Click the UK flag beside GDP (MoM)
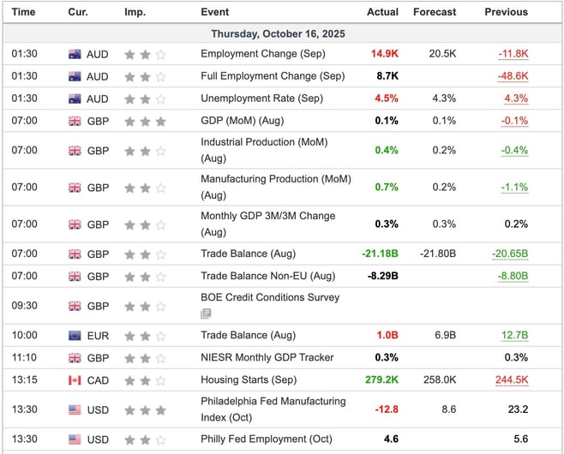 coord(75,121)
